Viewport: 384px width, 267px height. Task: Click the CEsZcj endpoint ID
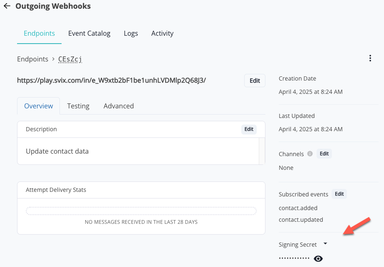click(70, 59)
